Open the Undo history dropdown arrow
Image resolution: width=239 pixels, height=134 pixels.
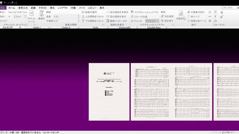[8, 3]
